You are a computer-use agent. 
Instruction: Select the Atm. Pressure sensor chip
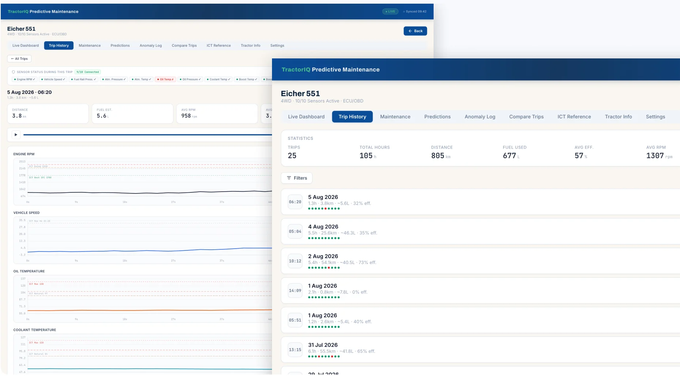(x=114, y=79)
